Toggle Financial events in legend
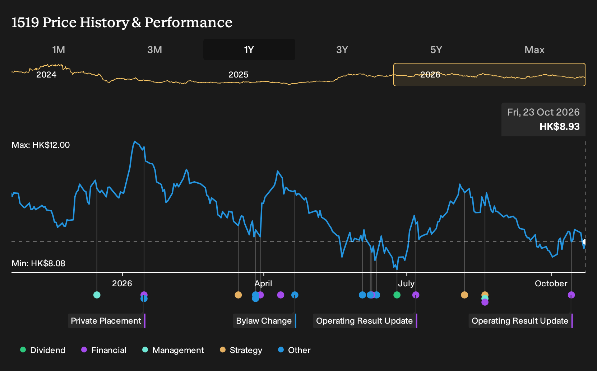The width and height of the screenshot is (597, 371). tap(104, 350)
